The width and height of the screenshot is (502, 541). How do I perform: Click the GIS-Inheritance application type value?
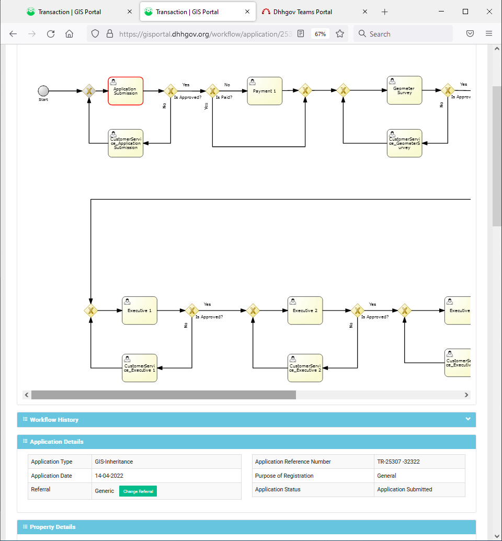pyautogui.click(x=113, y=462)
